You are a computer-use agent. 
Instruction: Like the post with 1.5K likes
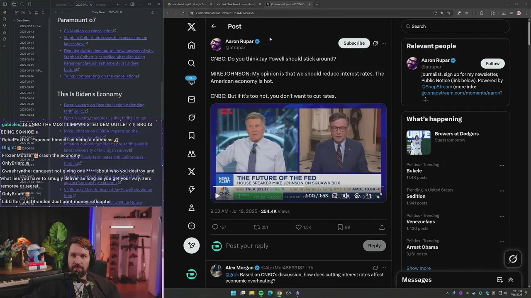298,227
